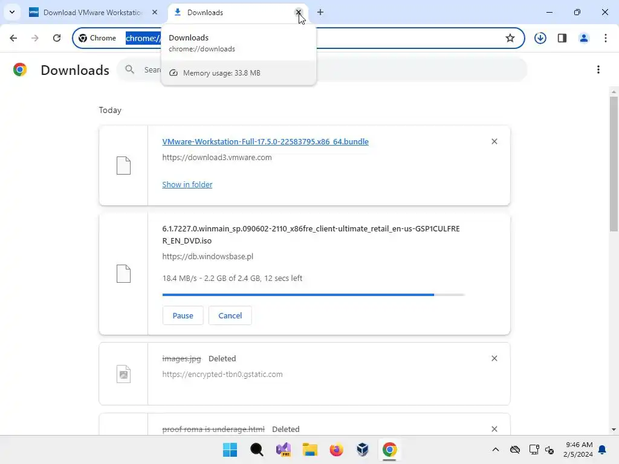Open the notification bell in the taskbar
Screen dimensions: 619x464
point(603,449)
